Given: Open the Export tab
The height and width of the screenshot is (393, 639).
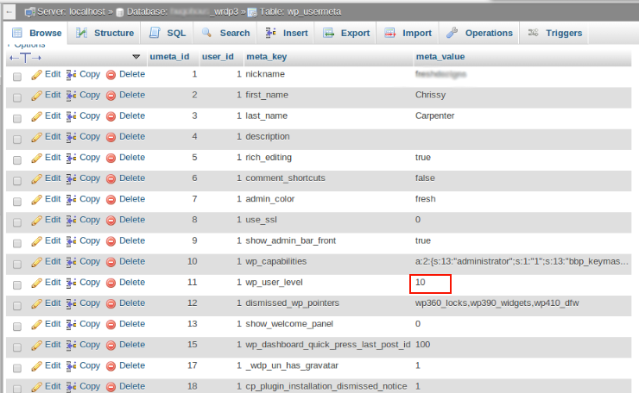Looking at the screenshot, I should pos(346,33).
